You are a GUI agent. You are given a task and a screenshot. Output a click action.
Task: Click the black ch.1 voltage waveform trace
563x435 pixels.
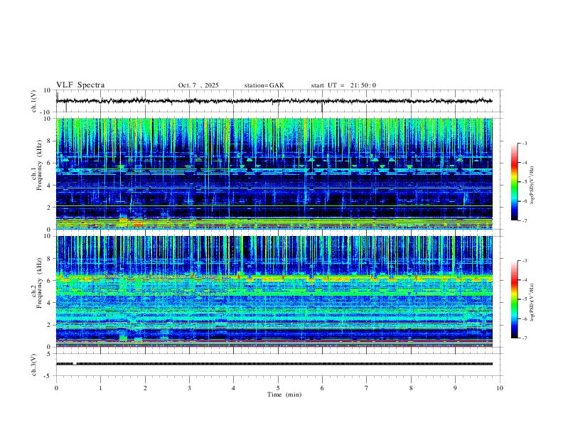tap(274, 101)
